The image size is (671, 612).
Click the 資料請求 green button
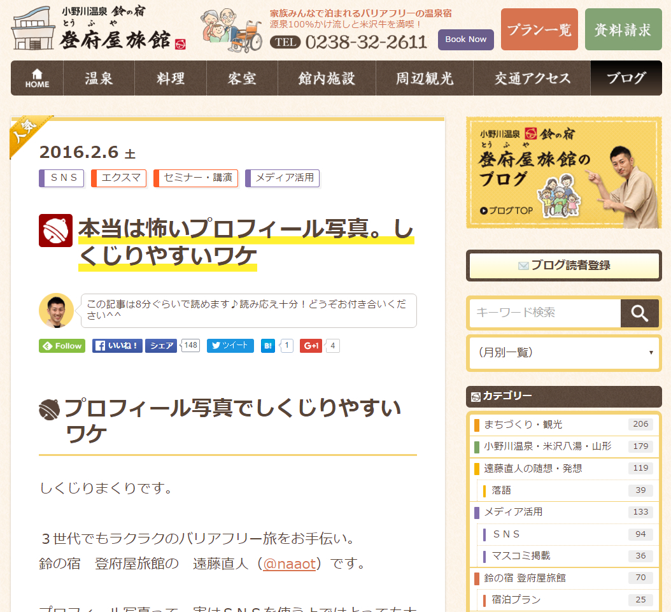click(623, 29)
